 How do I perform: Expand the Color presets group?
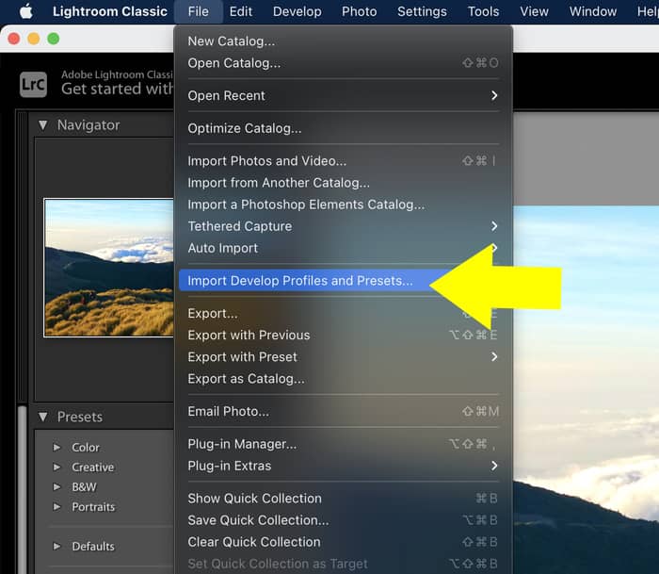pyautogui.click(x=57, y=448)
